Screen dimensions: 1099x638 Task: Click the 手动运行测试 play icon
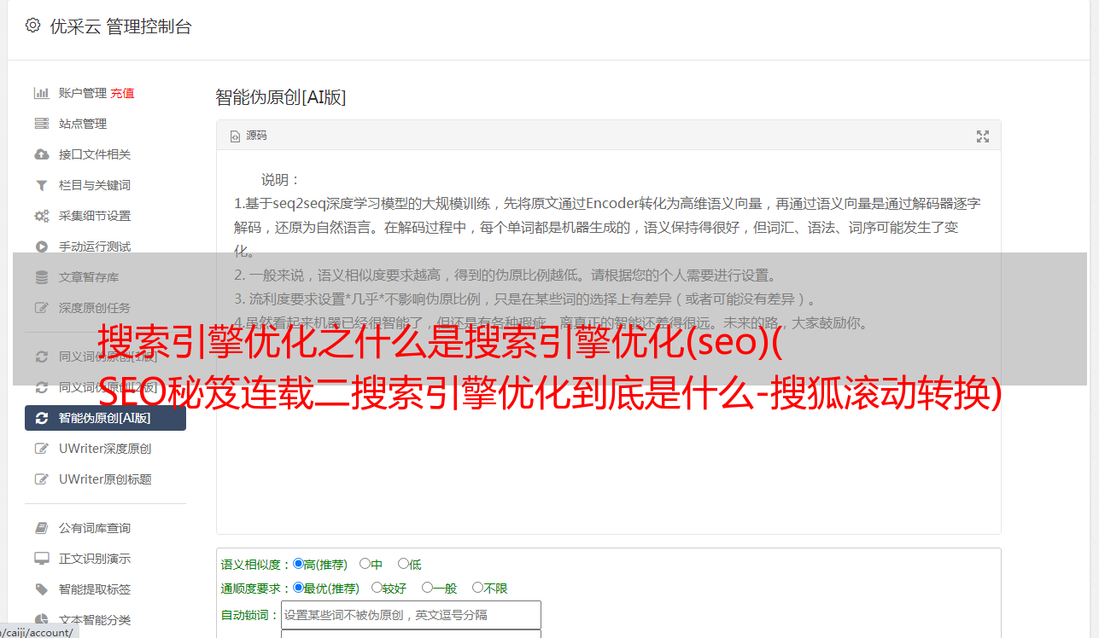pyautogui.click(x=41, y=246)
